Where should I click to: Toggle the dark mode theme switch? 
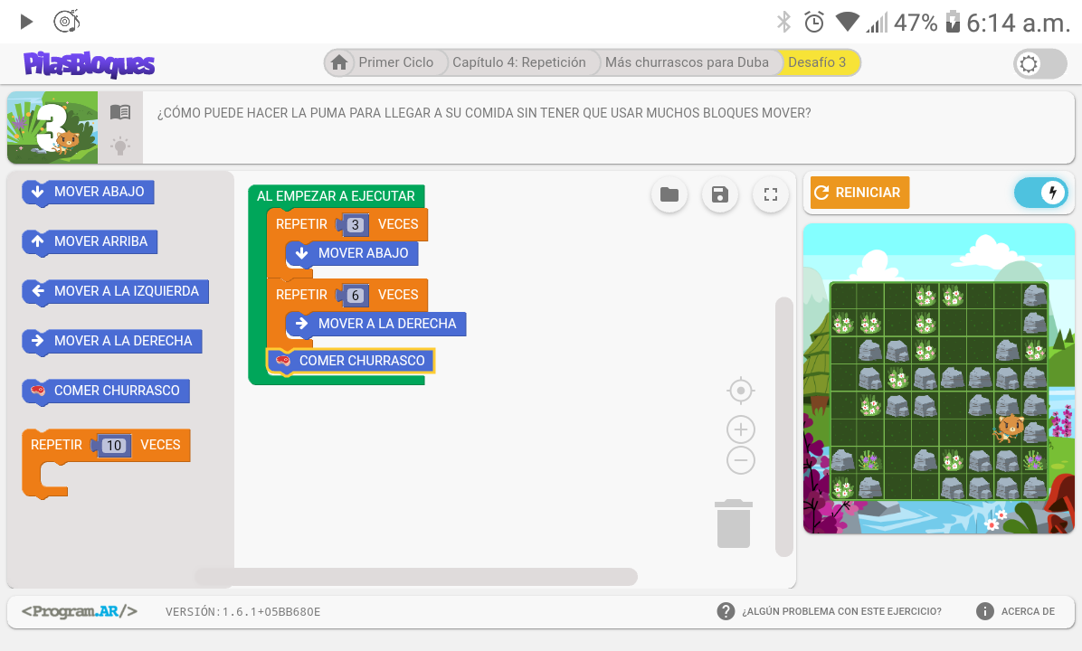click(x=1039, y=63)
